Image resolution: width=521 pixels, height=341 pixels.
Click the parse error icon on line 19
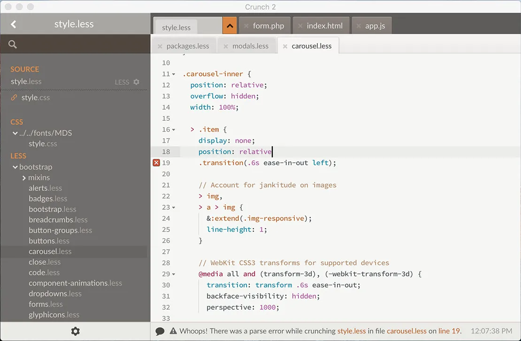(156, 162)
